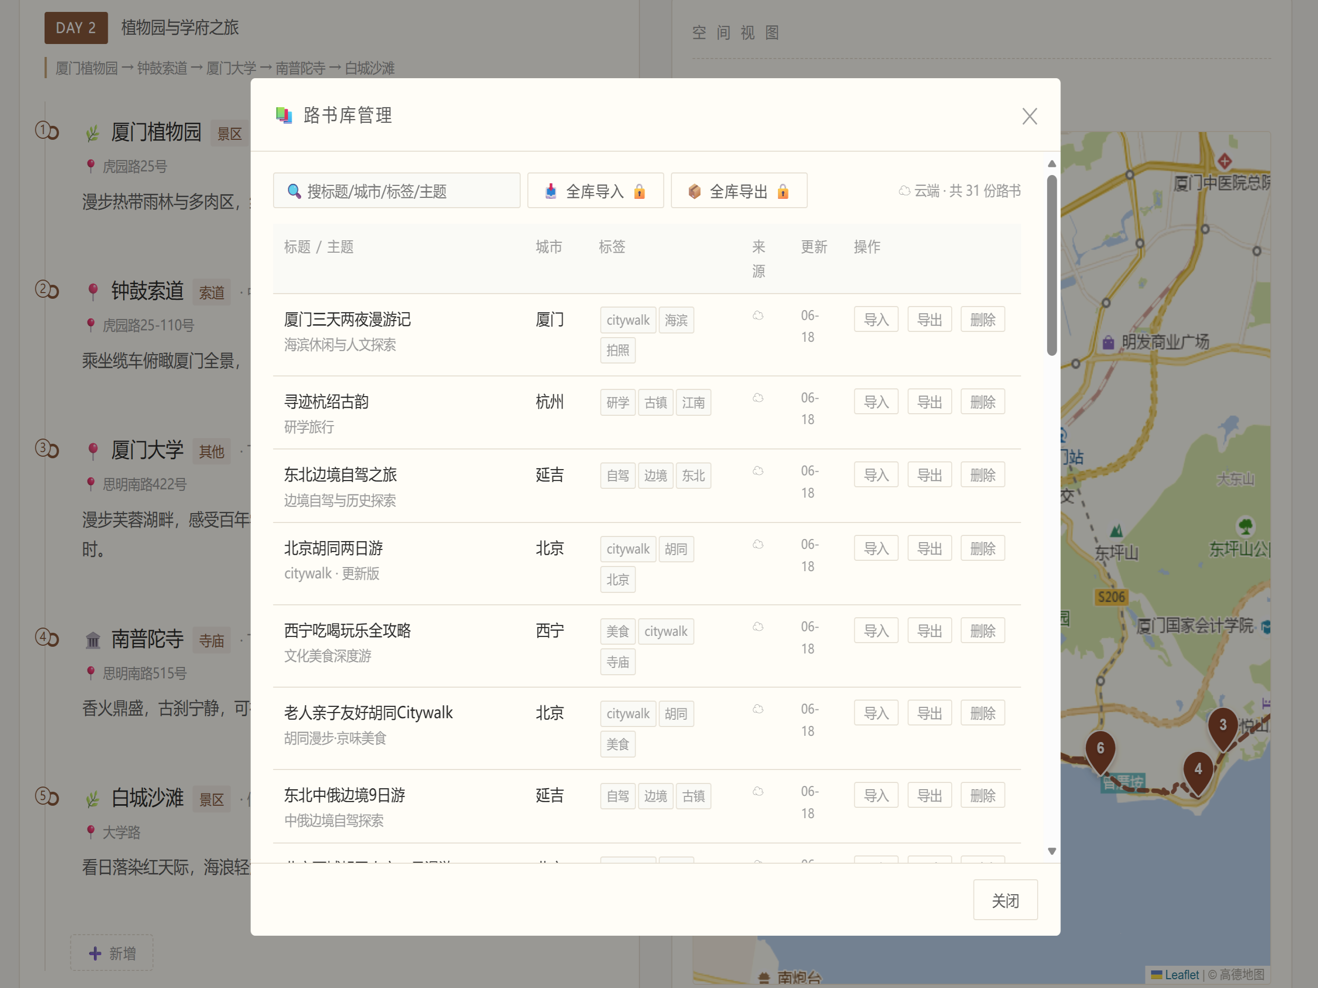Click the cloud icon beside 云端 count
Screen dimensions: 1318x988
pyautogui.click(x=904, y=191)
